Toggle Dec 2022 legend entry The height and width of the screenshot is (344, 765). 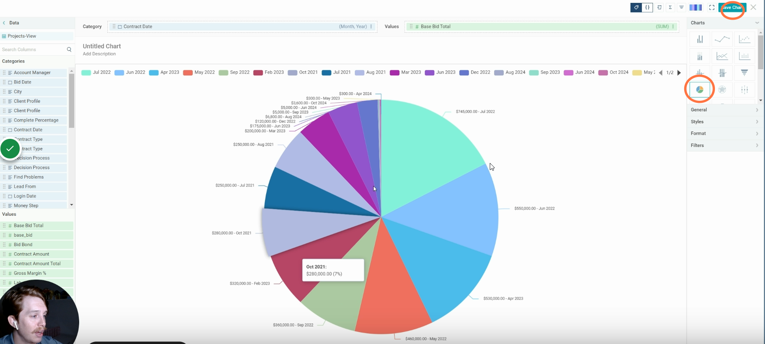[x=475, y=72]
